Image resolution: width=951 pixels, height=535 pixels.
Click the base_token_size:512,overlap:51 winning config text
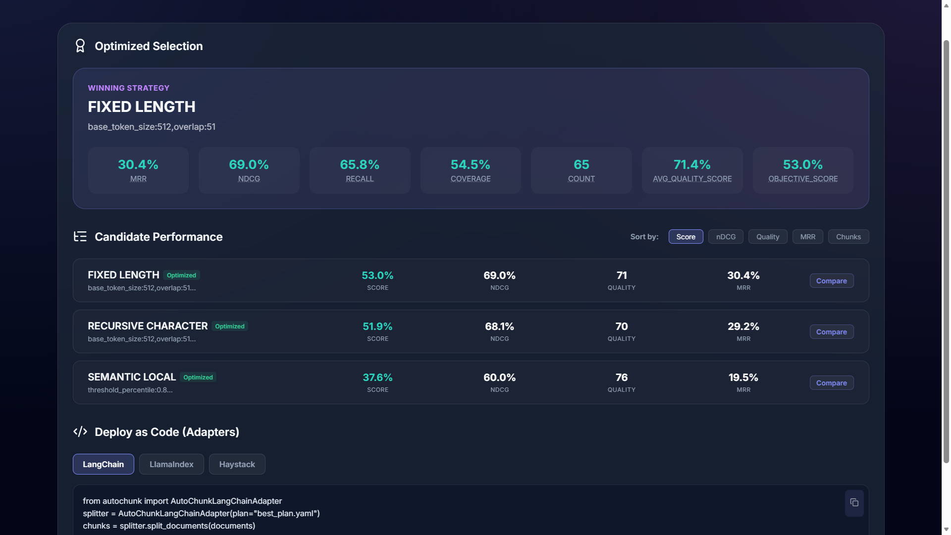click(x=152, y=127)
